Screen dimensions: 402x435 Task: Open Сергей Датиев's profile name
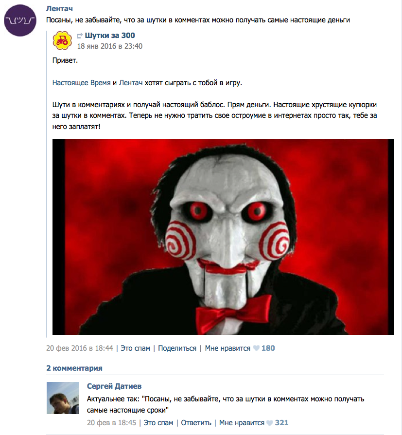(114, 386)
